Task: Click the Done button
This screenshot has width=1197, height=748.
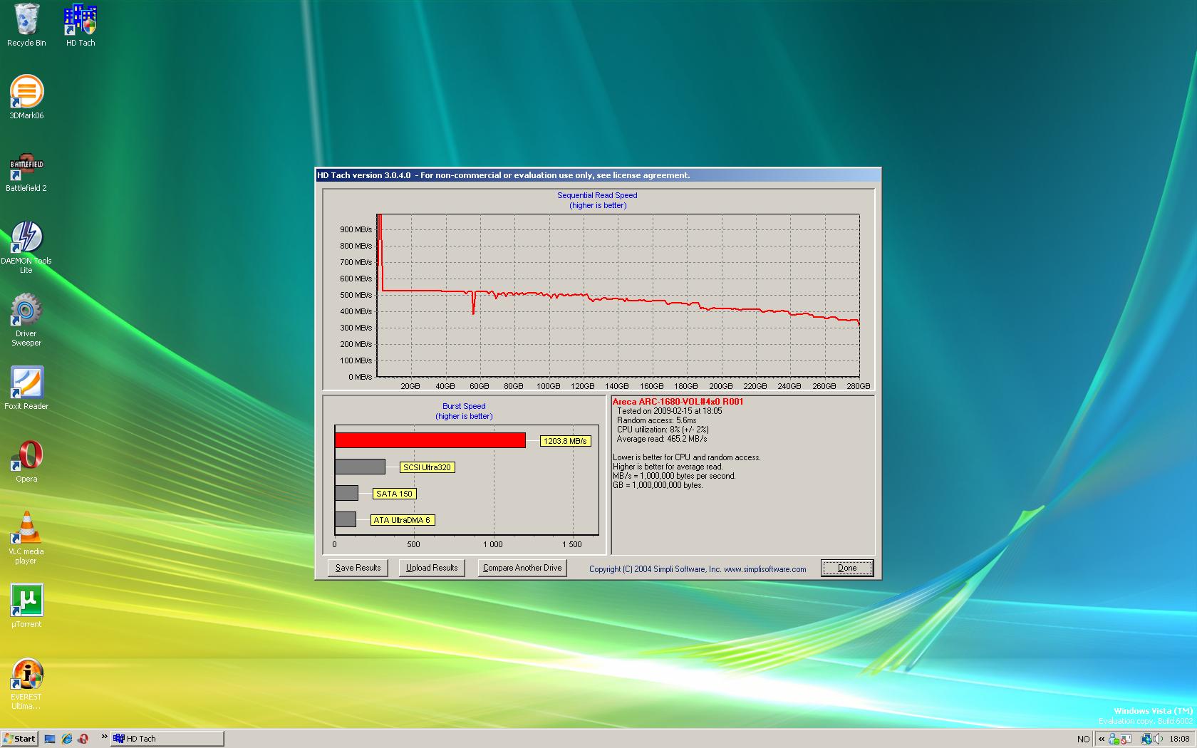Action: click(x=847, y=568)
